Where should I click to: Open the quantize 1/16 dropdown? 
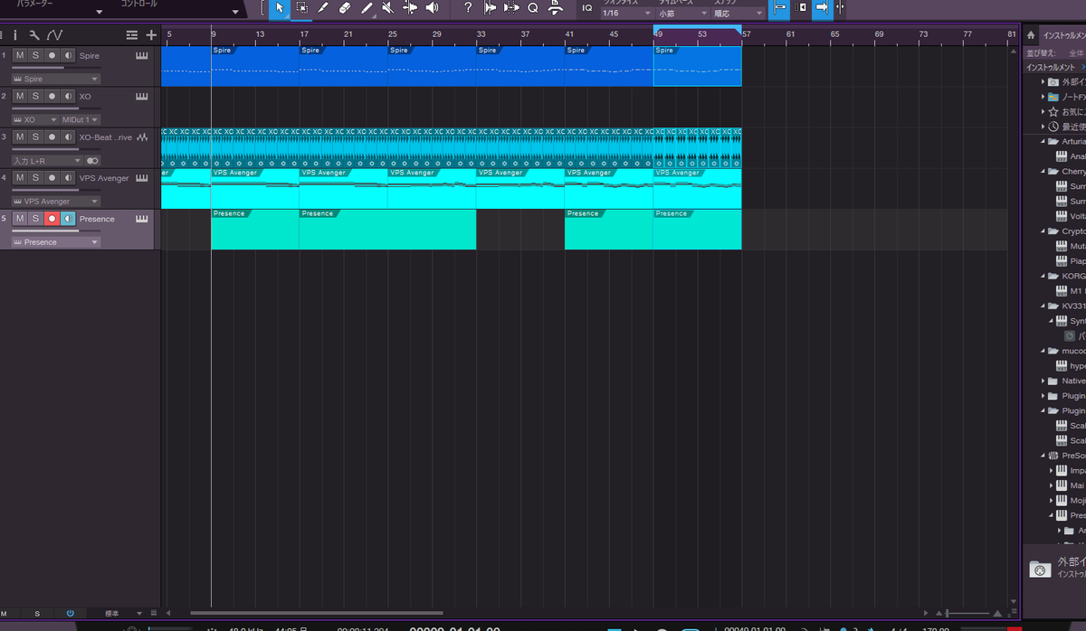(x=627, y=14)
